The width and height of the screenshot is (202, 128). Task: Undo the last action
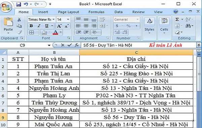(26, 4)
